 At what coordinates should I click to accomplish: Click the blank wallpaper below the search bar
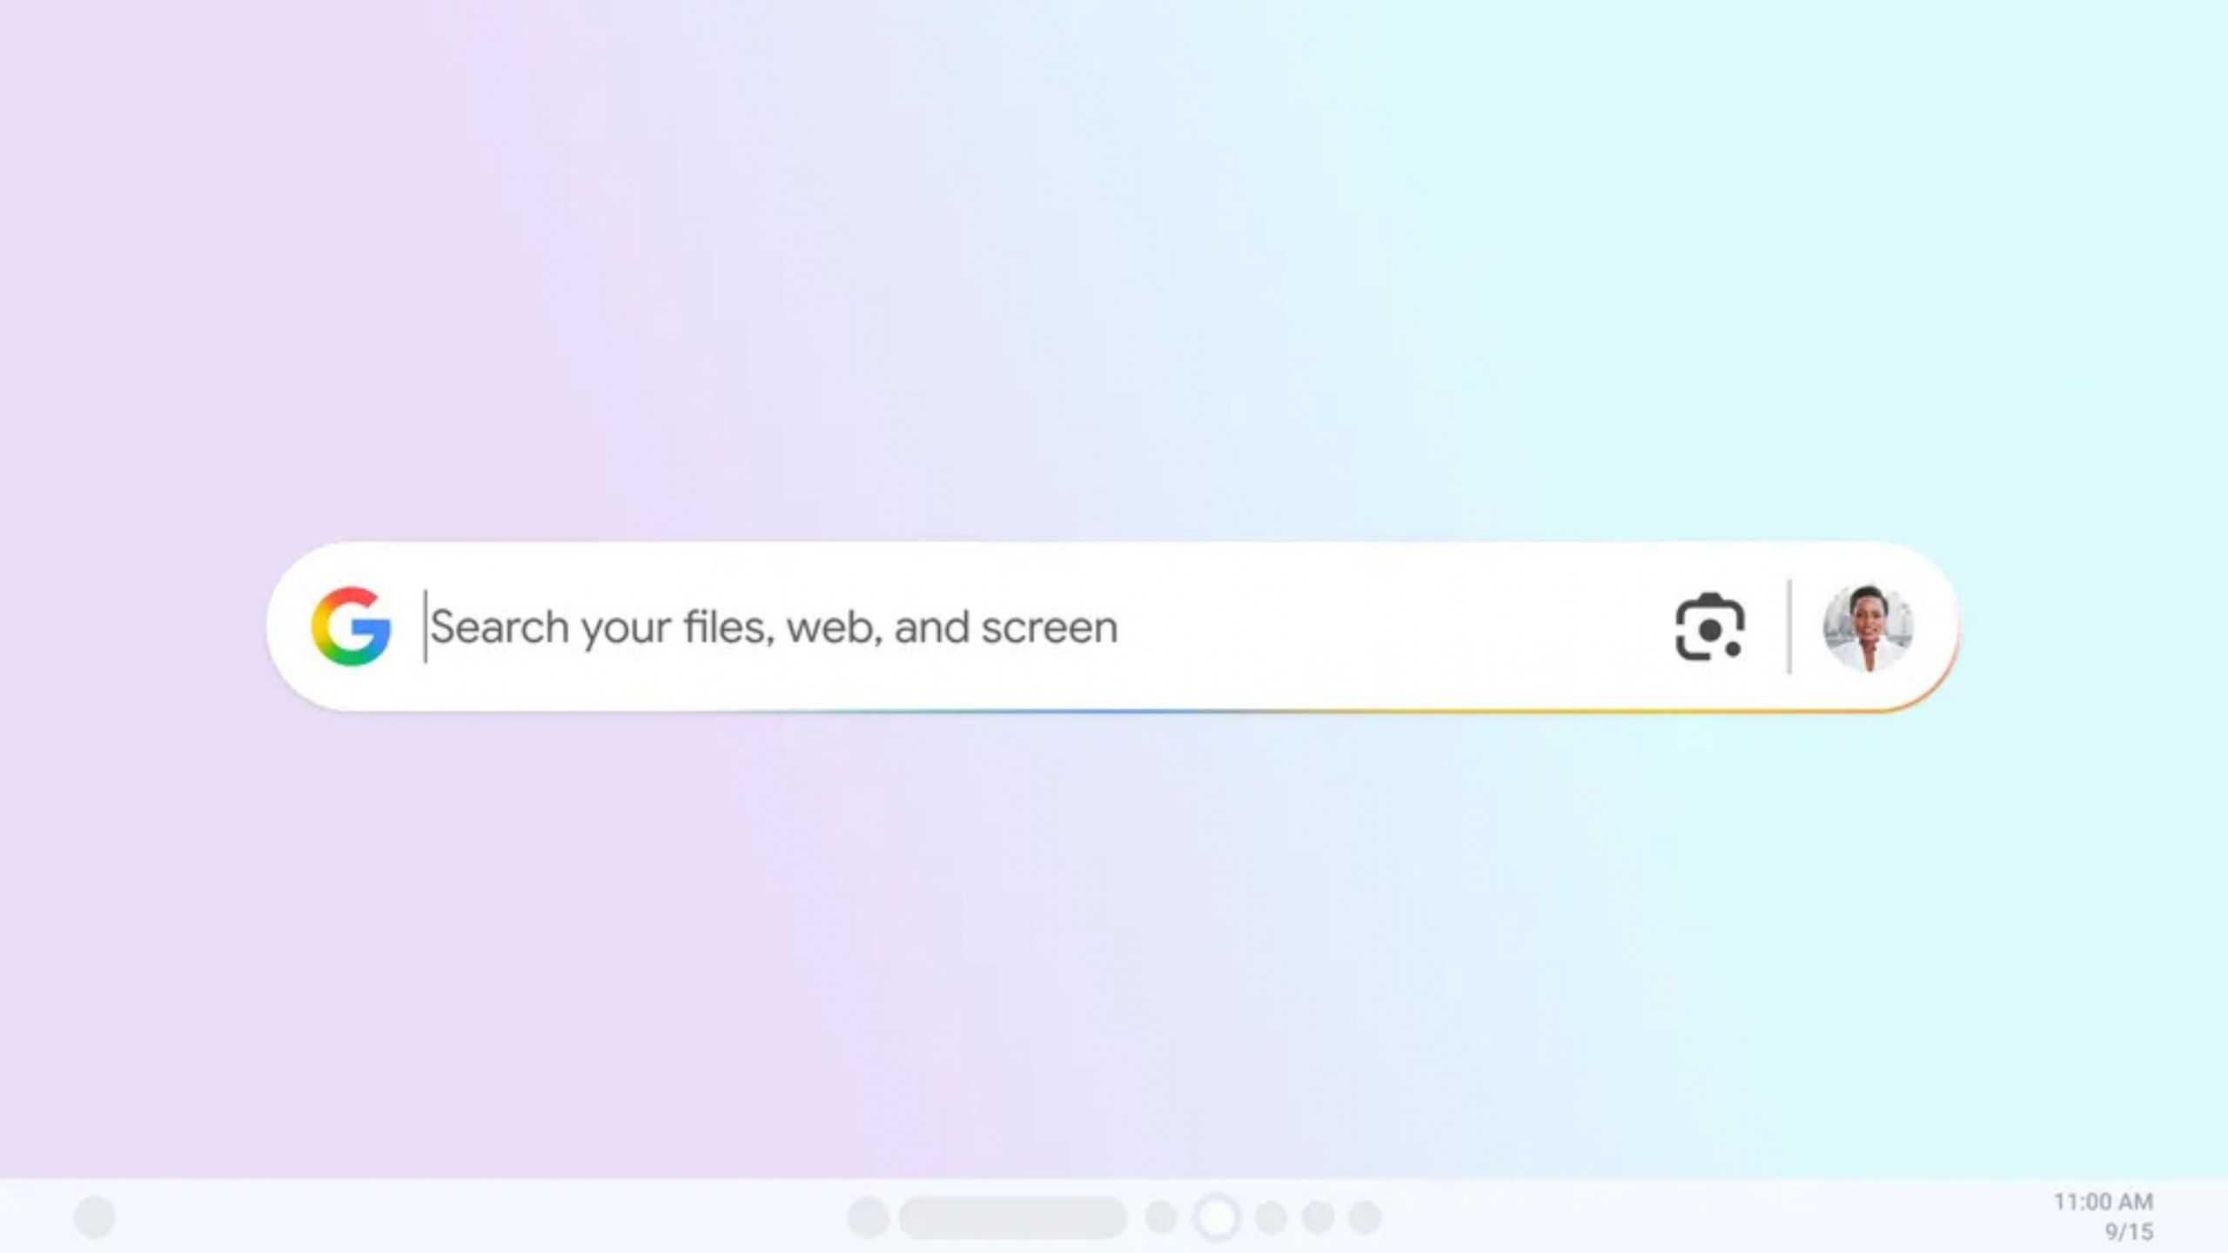[1114, 940]
